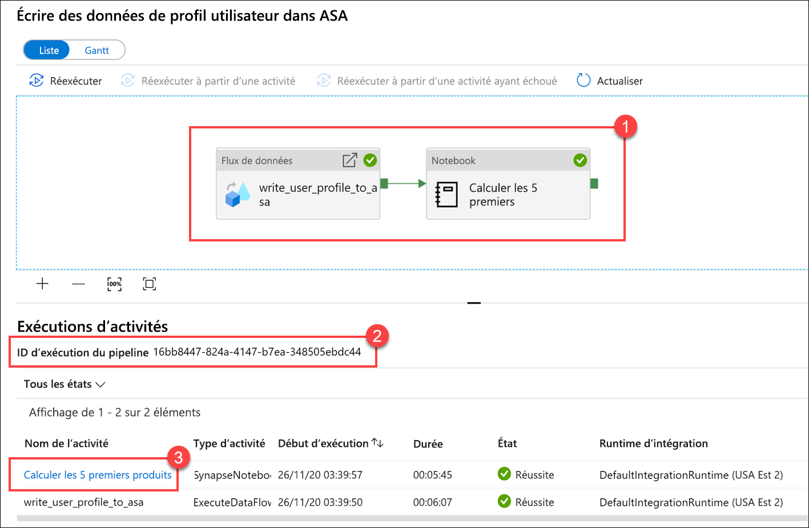Viewport: 809px width, 528px height.
Task: Reset canvas zoom to 100%
Action: pyautogui.click(x=114, y=284)
